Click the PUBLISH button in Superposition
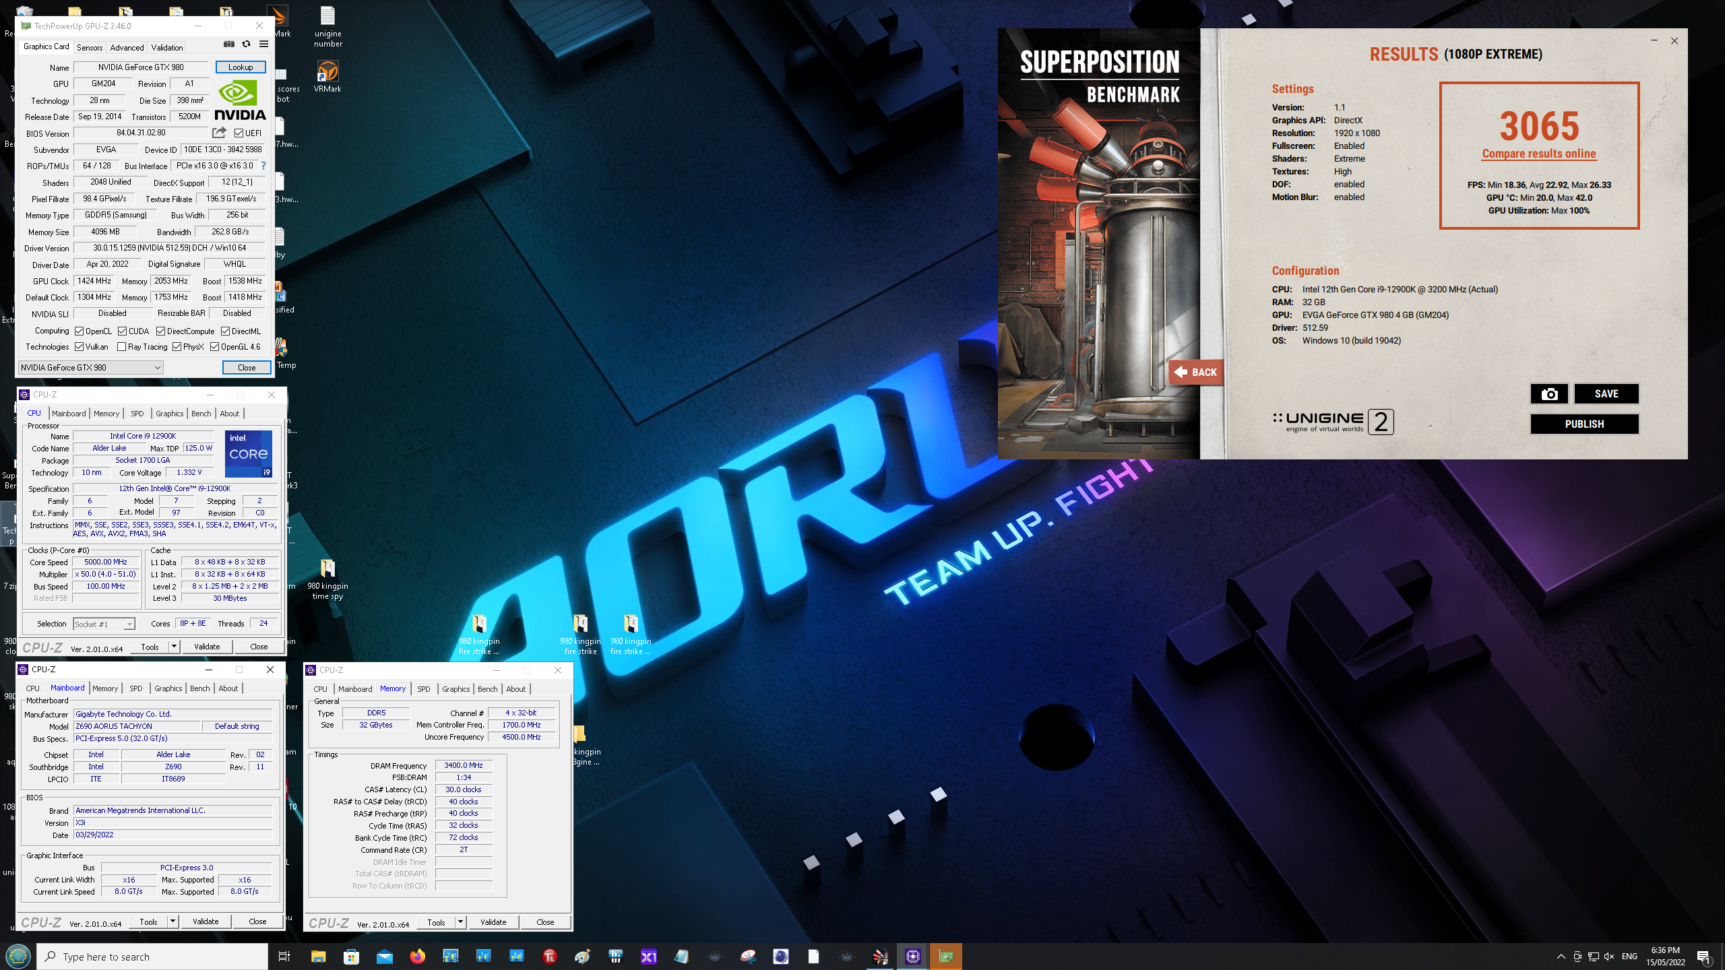 pyautogui.click(x=1584, y=424)
